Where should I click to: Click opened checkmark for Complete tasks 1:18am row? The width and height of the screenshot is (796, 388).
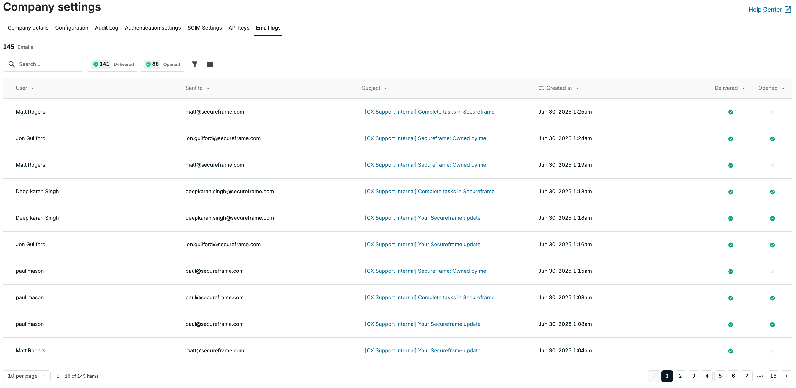(772, 192)
